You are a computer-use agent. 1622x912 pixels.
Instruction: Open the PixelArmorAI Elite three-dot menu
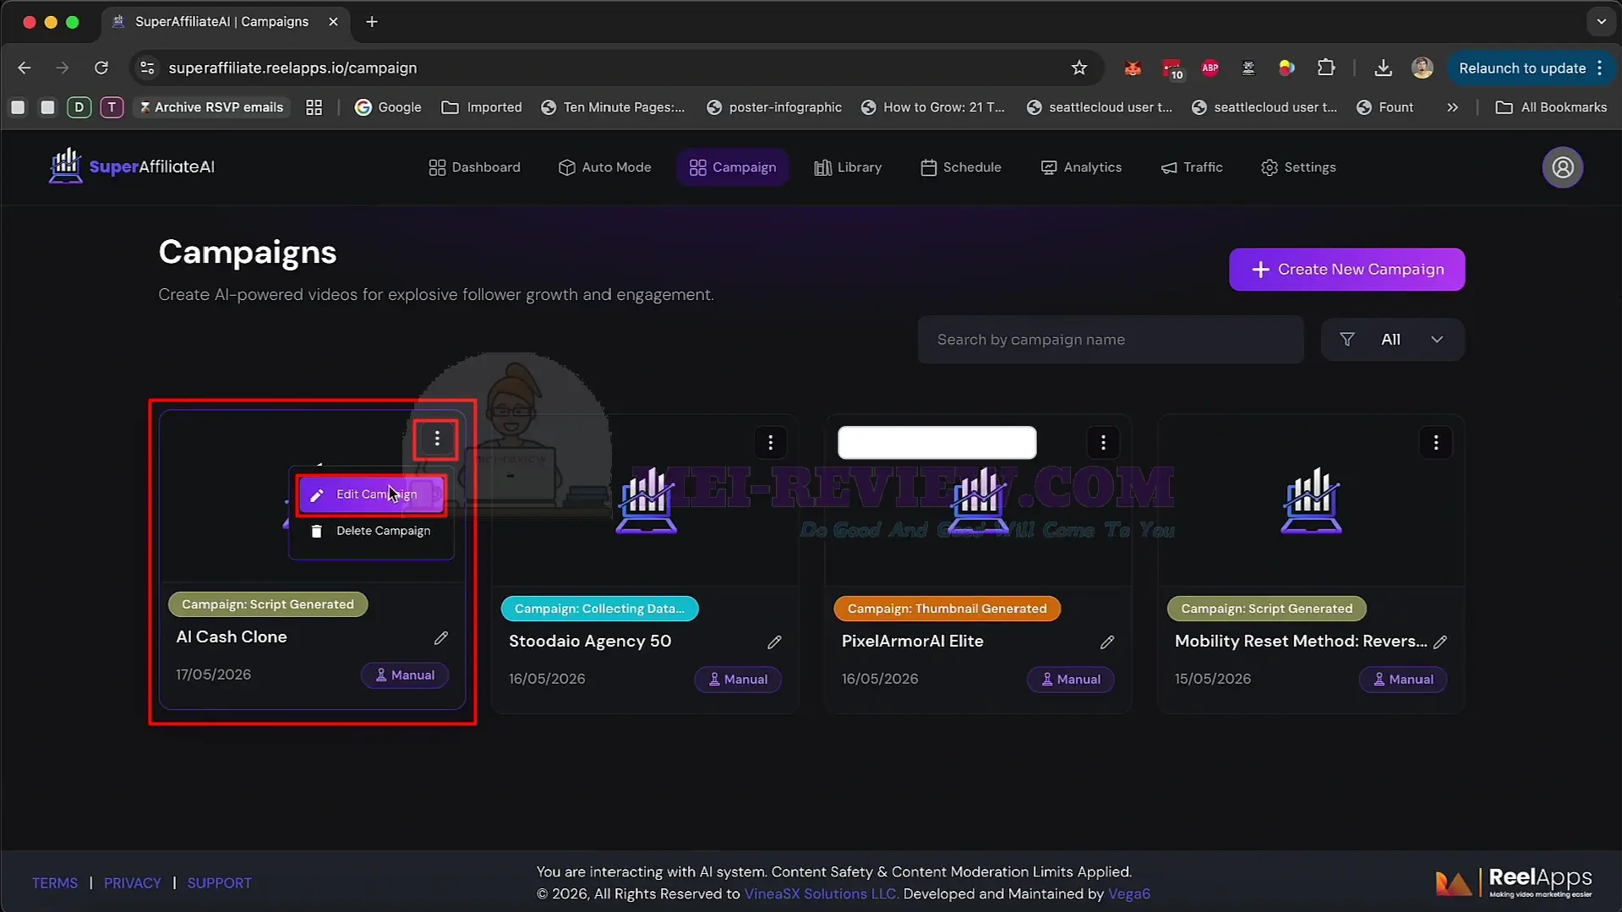click(x=1102, y=442)
